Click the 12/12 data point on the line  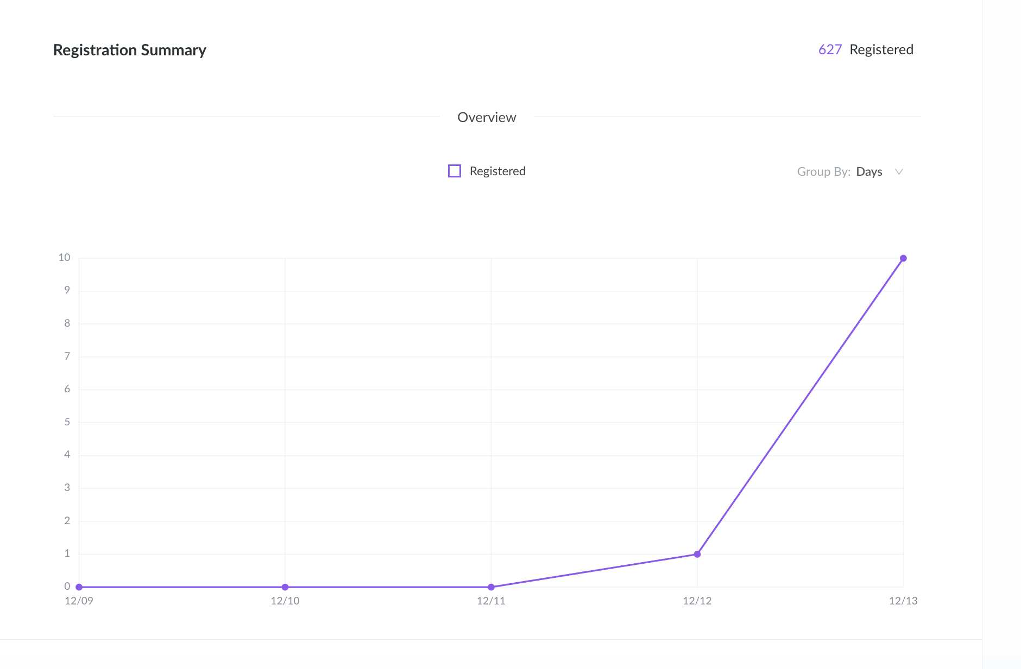(x=697, y=553)
